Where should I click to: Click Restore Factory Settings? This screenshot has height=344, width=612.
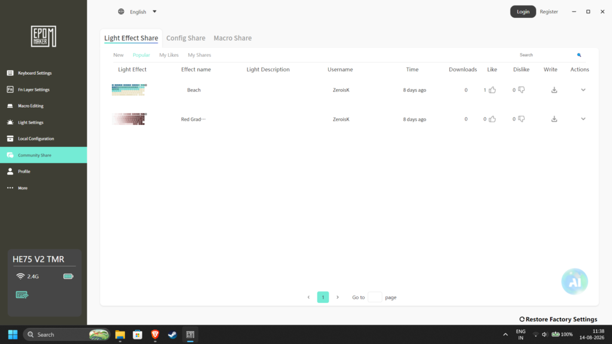pyautogui.click(x=558, y=319)
